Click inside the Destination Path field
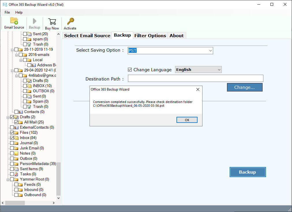The width and height of the screenshot is (292, 212). [x=195, y=78]
